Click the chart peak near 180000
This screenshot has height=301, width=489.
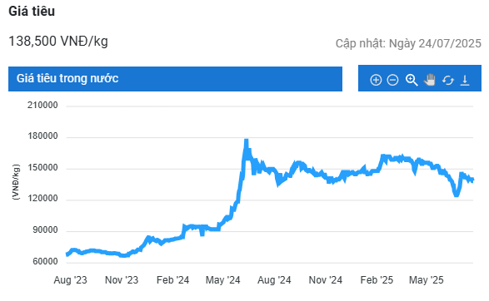coord(247,141)
